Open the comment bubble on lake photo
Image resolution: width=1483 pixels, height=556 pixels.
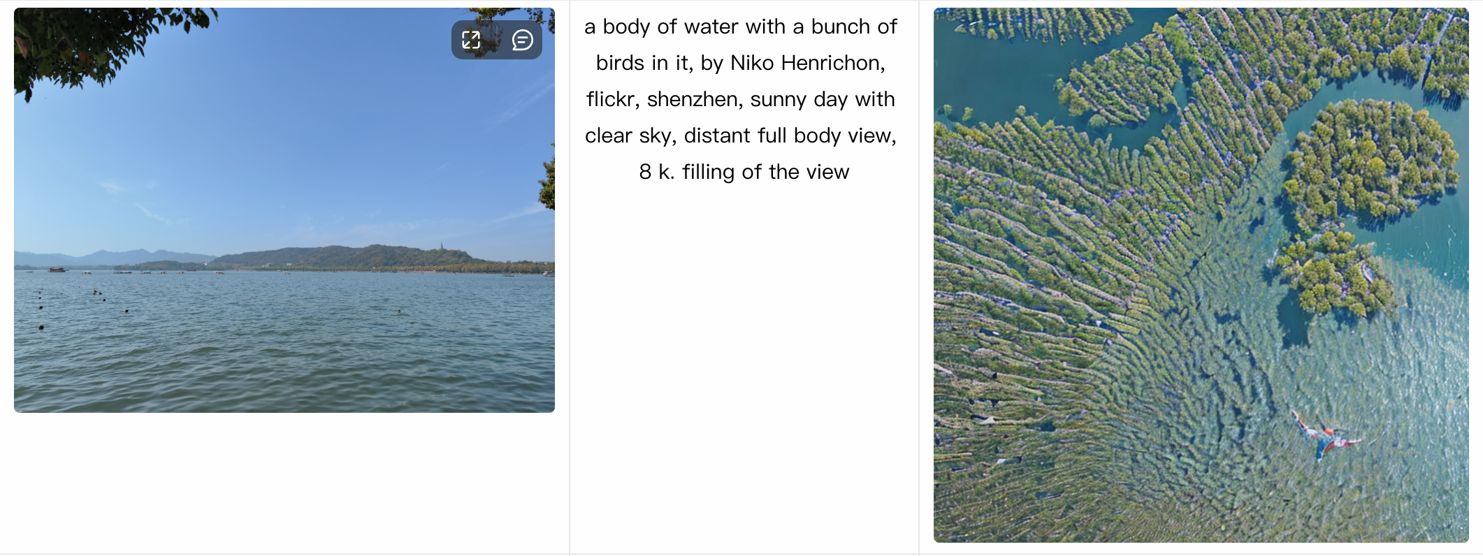coord(522,40)
